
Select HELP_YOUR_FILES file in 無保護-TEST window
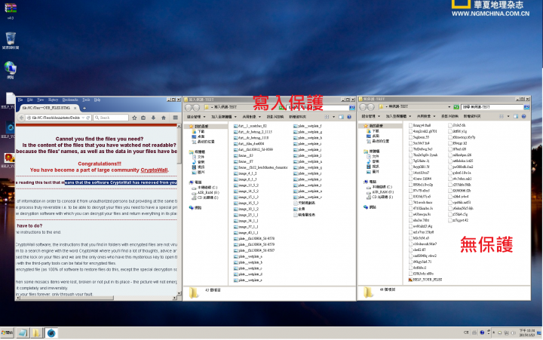[425, 280]
